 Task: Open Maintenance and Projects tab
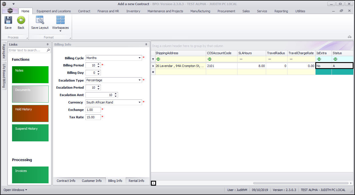click(x=165, y=11)
